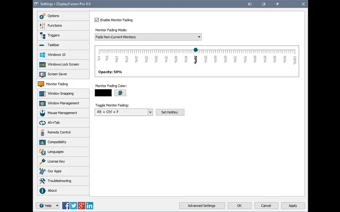Go to the Mouse Management tab

click(x=63, y=113)
